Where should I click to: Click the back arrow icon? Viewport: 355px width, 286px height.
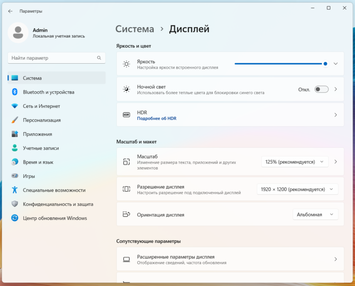coord(10,11)
